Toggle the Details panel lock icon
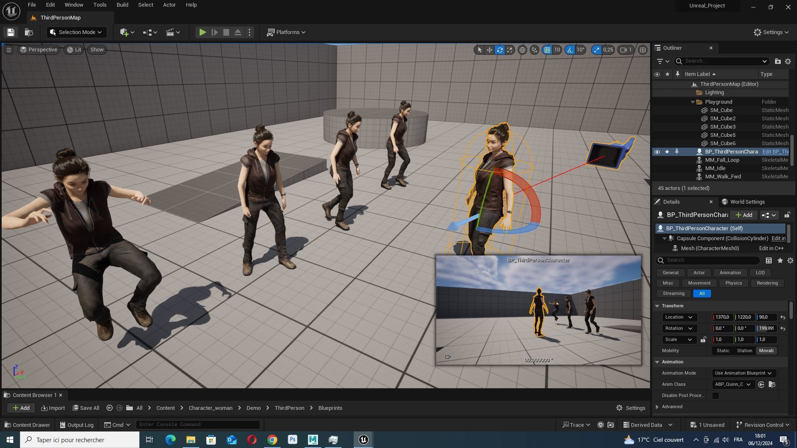Image resolution: width=797 pixels, height=448 pixels. tap(787, 215)
